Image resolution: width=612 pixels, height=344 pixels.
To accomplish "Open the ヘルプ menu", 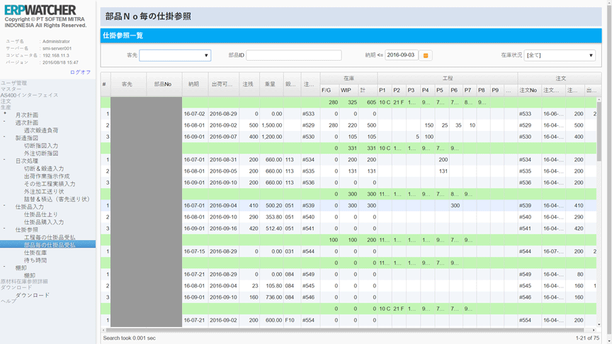I will pyautogui.click(x=8, y=301).
